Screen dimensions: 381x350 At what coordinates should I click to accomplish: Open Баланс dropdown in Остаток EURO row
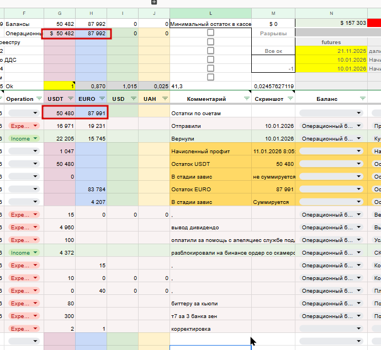pos(331,189)
